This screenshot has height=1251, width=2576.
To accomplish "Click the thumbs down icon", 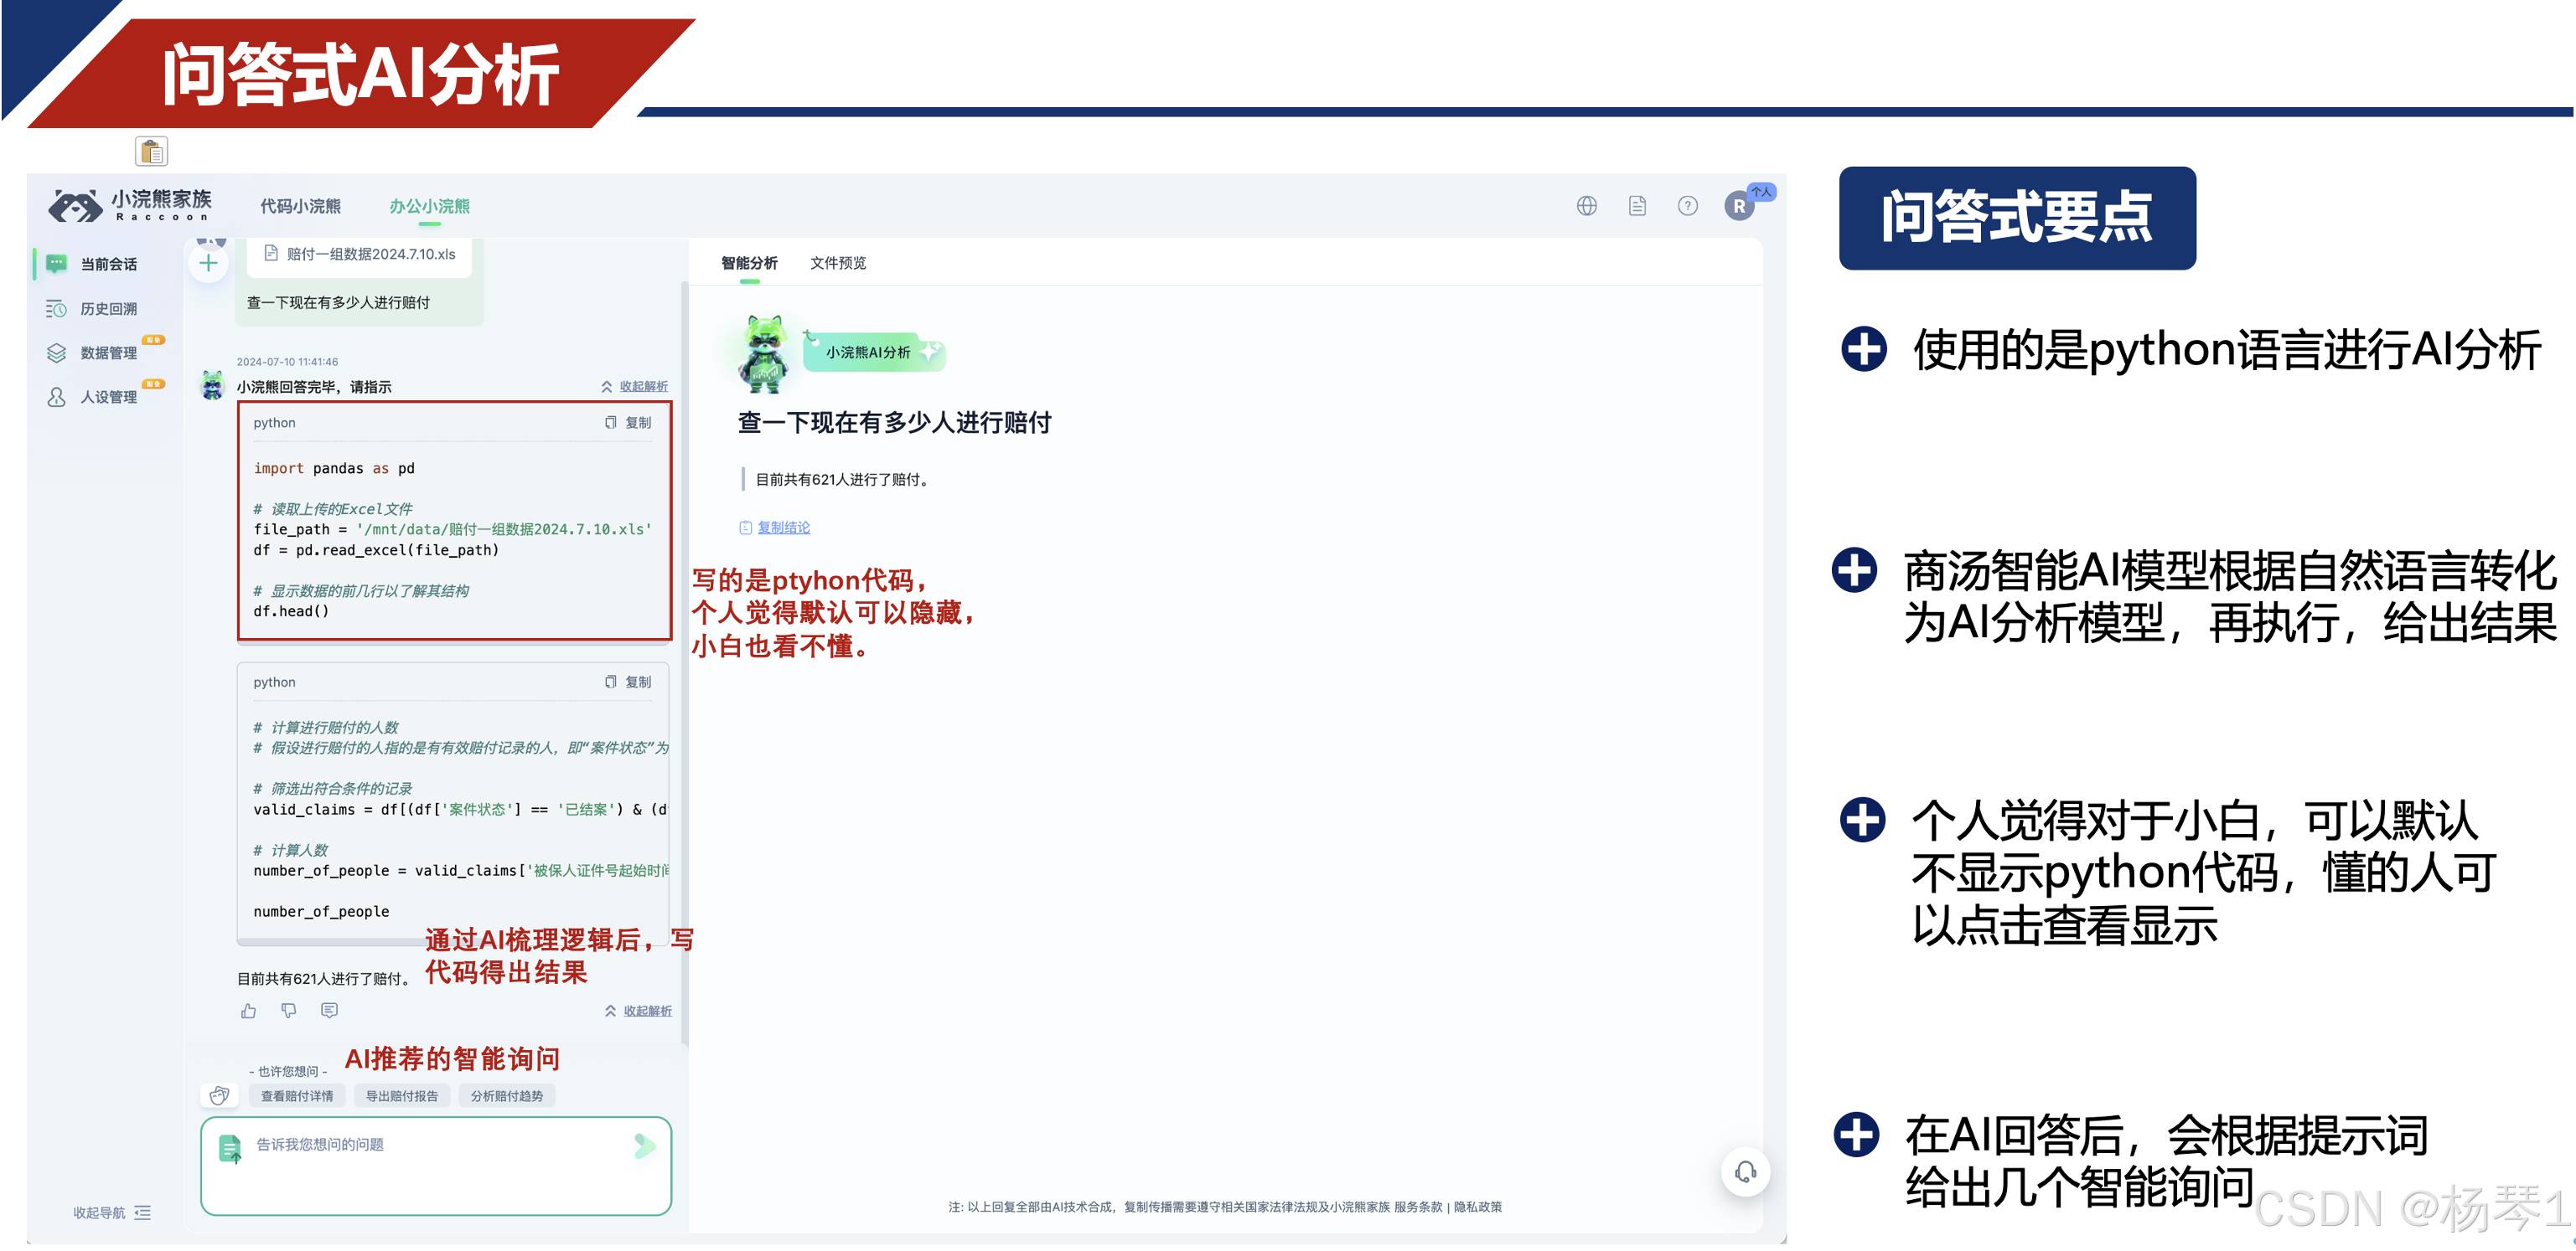I will pyautogui.click(x=289, y=1012).
